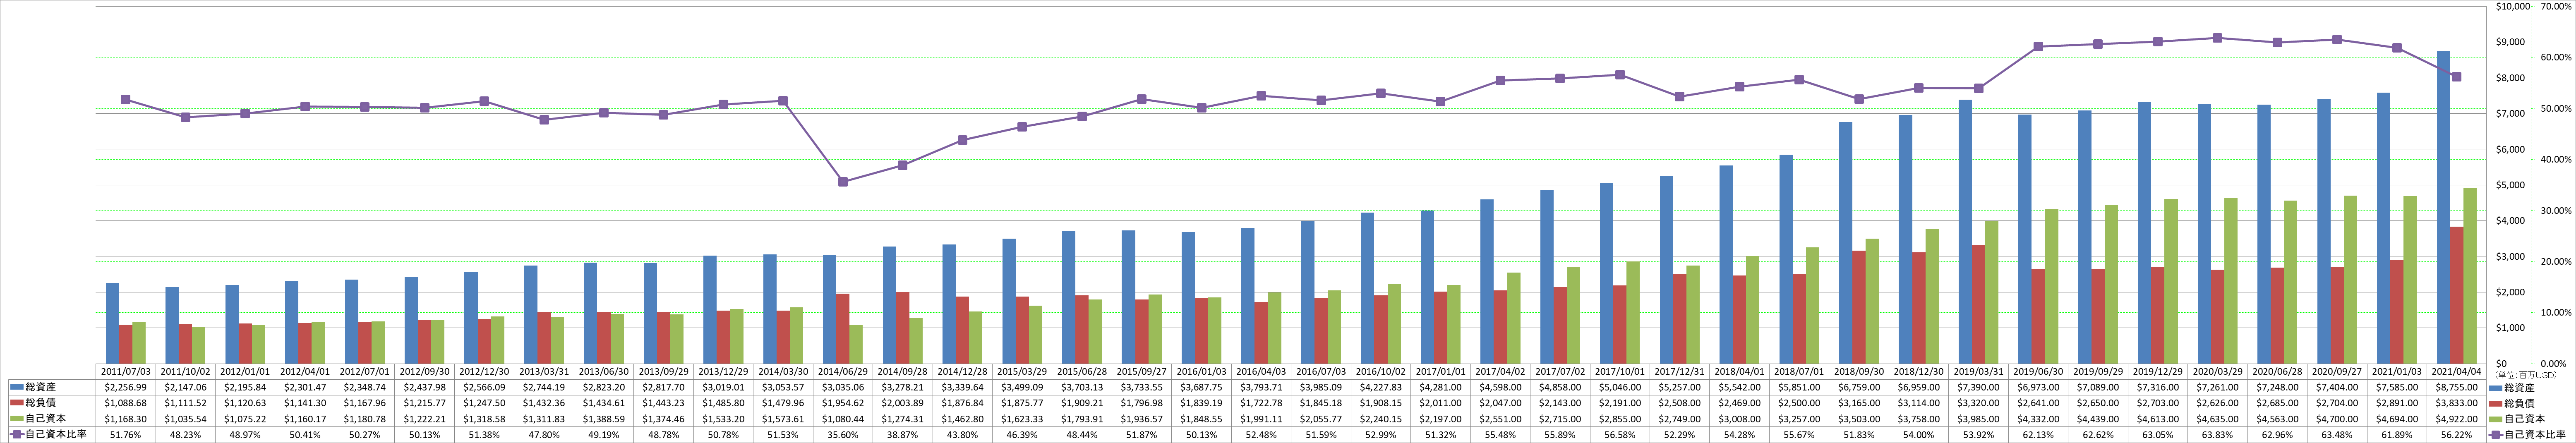Click the 自己資本比率 legend entry beside 56.22%
2576x443 pixels.
pyautogui.click(x=2528, y=435)
